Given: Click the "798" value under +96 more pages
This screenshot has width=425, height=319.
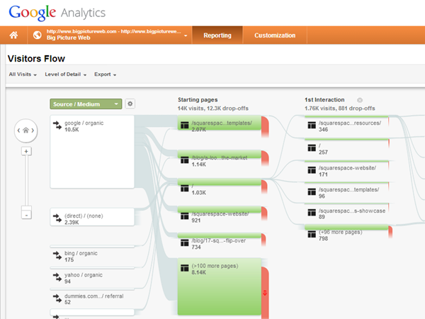Looking at the screenshot, I should coord(323,238).
